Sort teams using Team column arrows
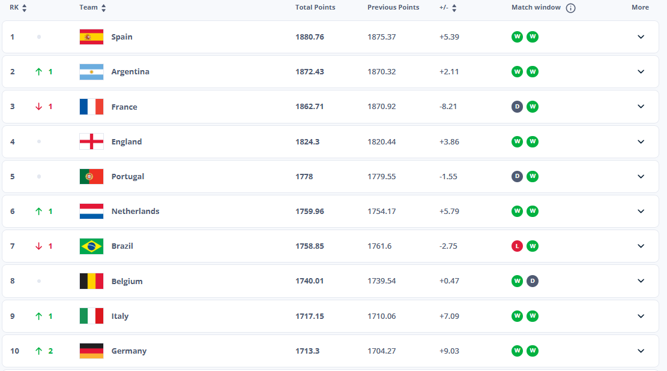 point(104,8)
